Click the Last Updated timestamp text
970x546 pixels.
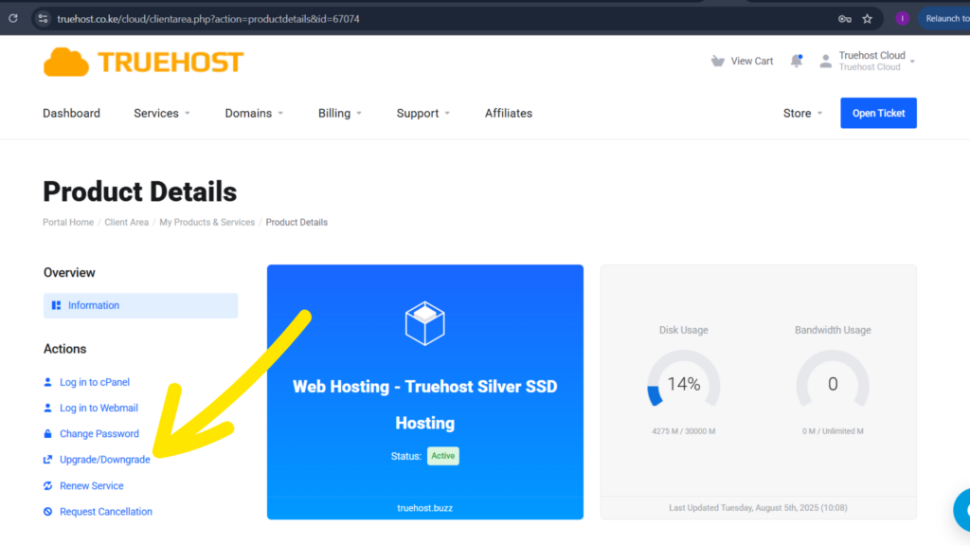(758, 508)
